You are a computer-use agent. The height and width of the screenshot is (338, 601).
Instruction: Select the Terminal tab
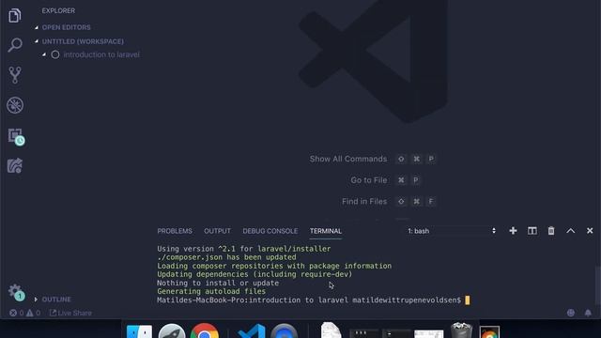tap(326, 231)
